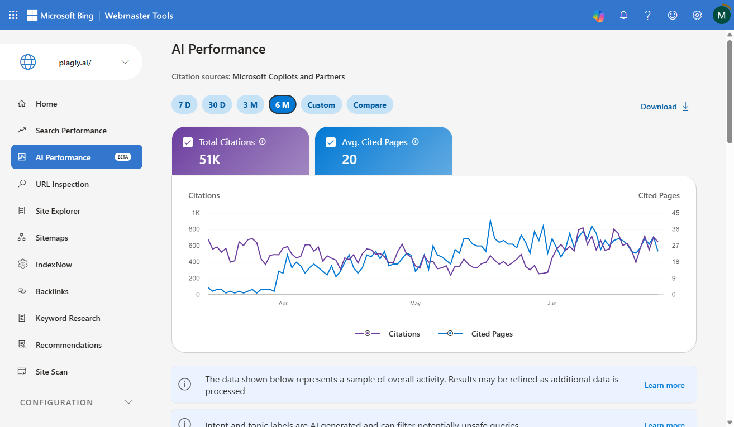Image resolution: width=734 pixels, height=427 pixels.
Task: Open the help question mark icon
Action: pyautogui.click(x=648, y=15)
